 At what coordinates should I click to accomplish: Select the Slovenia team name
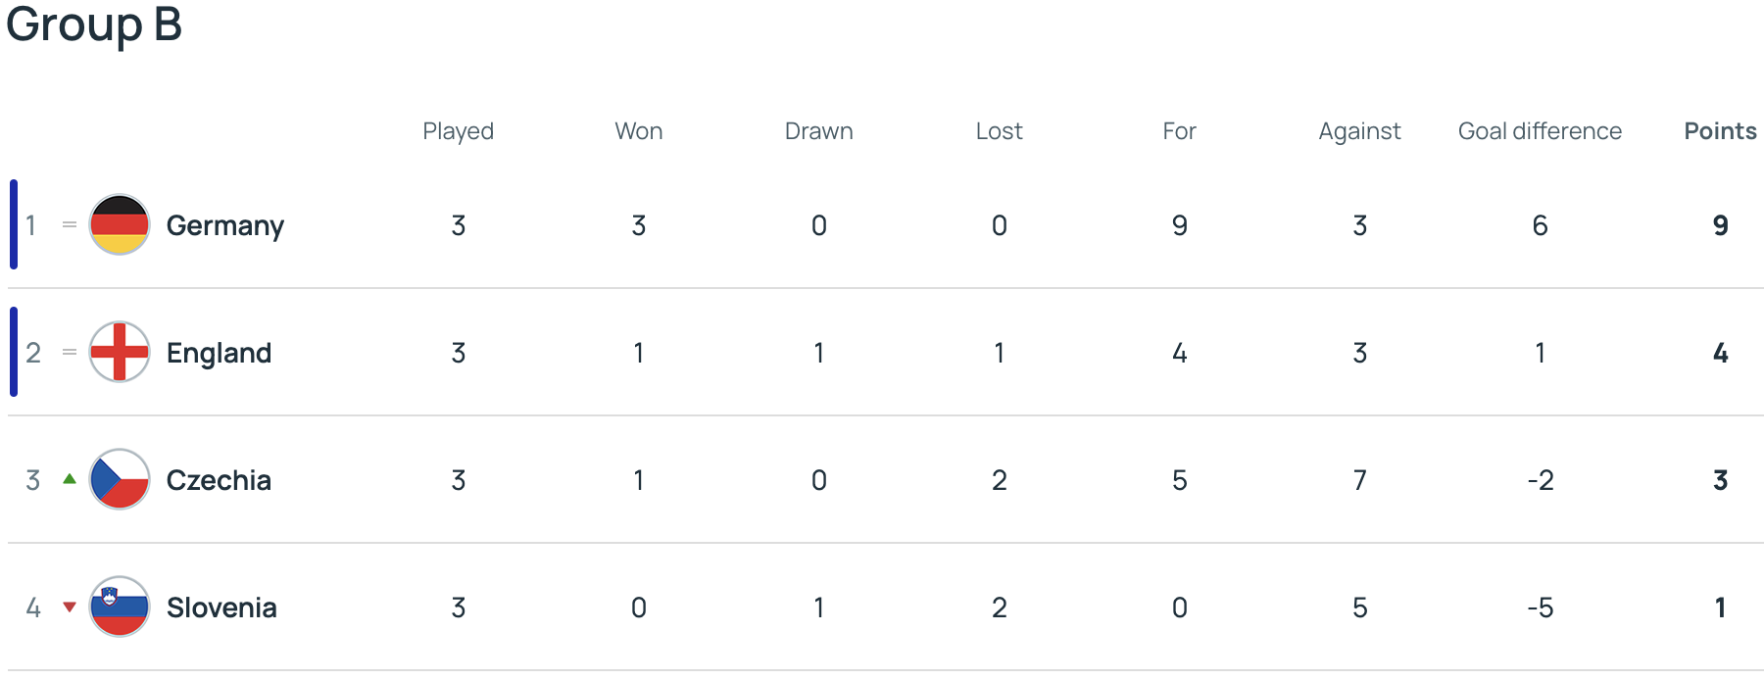pyautogui.click(x=221, y=607)
